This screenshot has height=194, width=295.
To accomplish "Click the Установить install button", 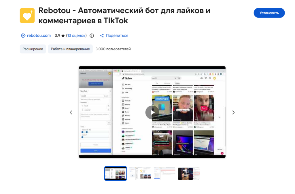I will coord(269,13).
